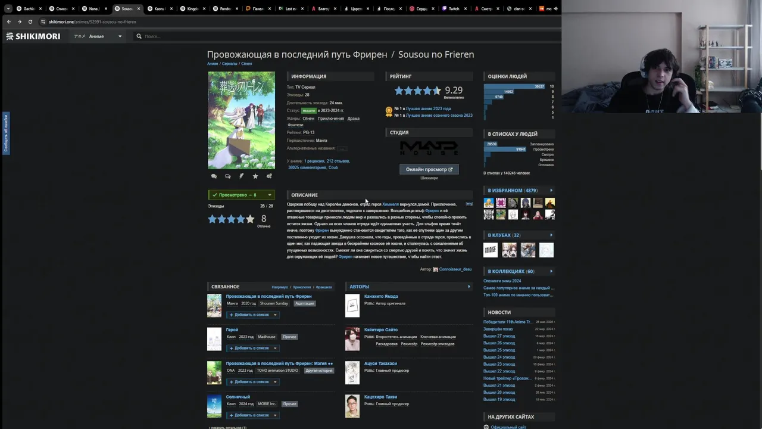Click browser forward arrow

tap(19, 21)
